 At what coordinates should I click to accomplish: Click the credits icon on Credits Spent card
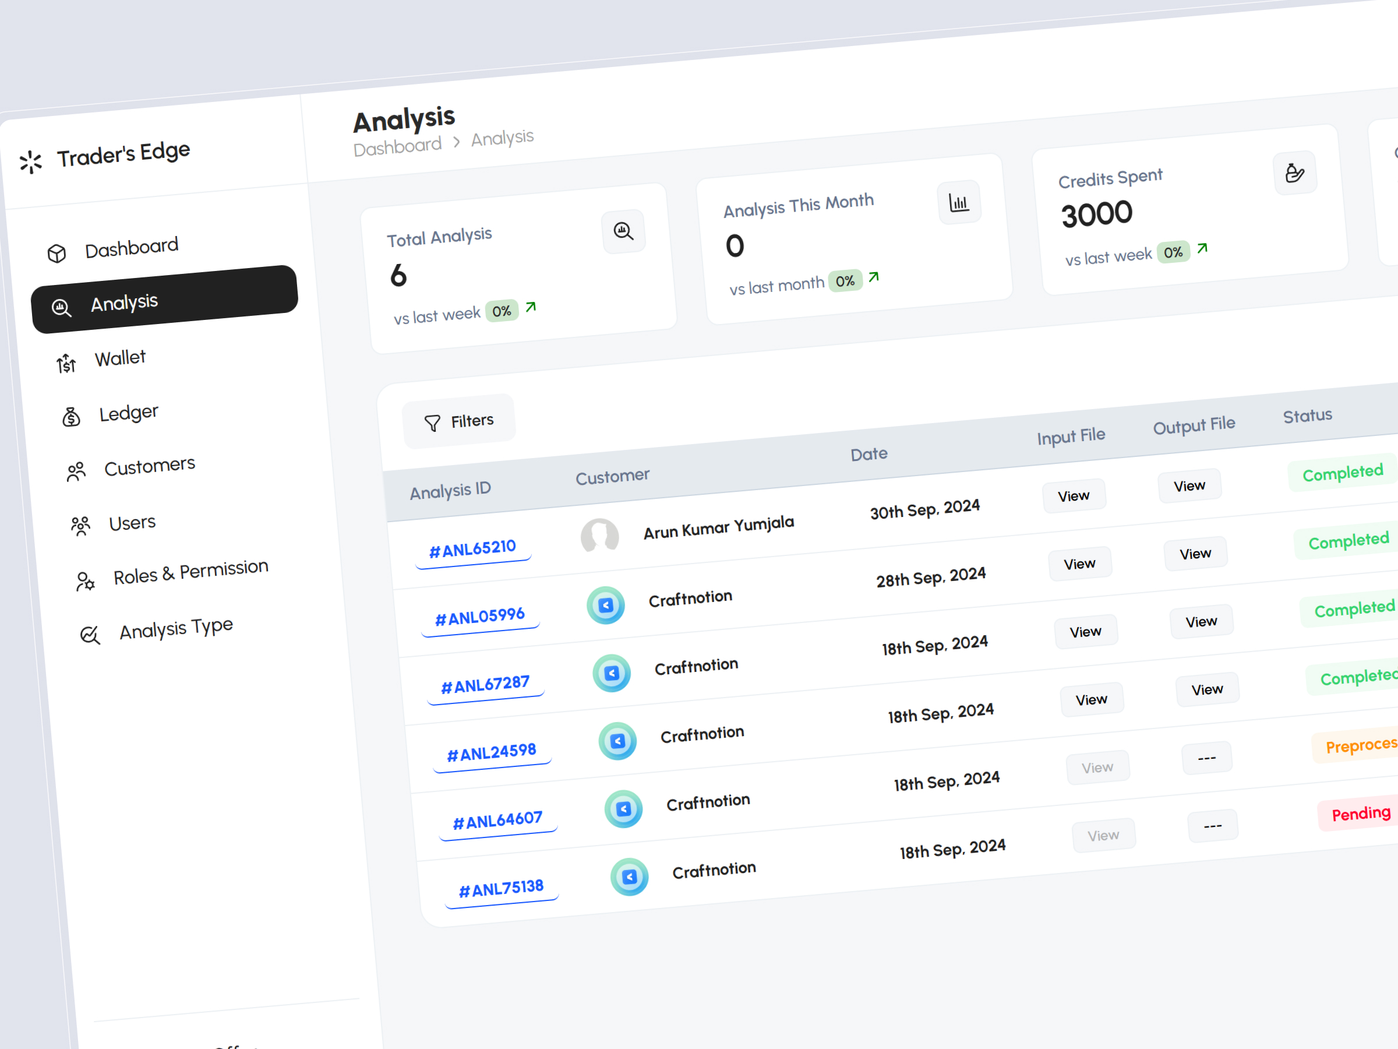point(1294,172)
